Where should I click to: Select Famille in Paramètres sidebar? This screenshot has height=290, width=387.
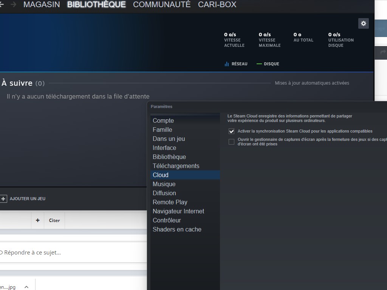point(185,130)
